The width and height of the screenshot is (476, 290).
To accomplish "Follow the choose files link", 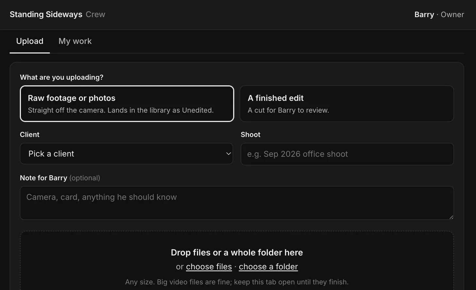I will tap(209, 266).
